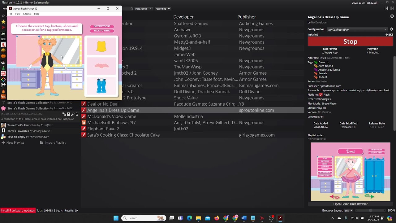The width and height of the screenshot is (396, 223).
Task: Click the edit playlist pencil icon
Action: pyautogui.click(x=73, y=114)
